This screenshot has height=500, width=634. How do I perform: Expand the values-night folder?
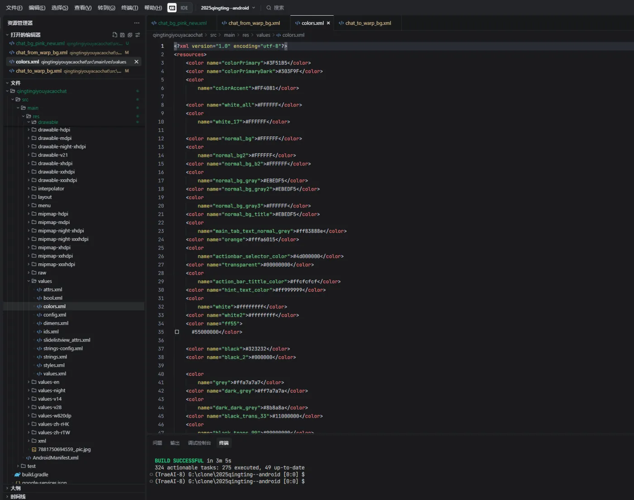pos(51,390)
